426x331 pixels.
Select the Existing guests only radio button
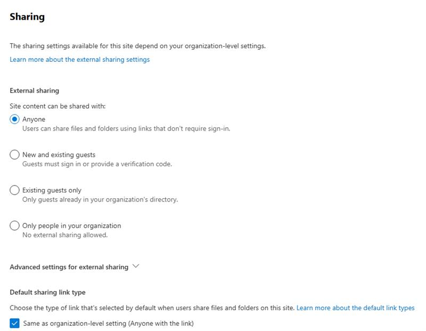(14, 190)
